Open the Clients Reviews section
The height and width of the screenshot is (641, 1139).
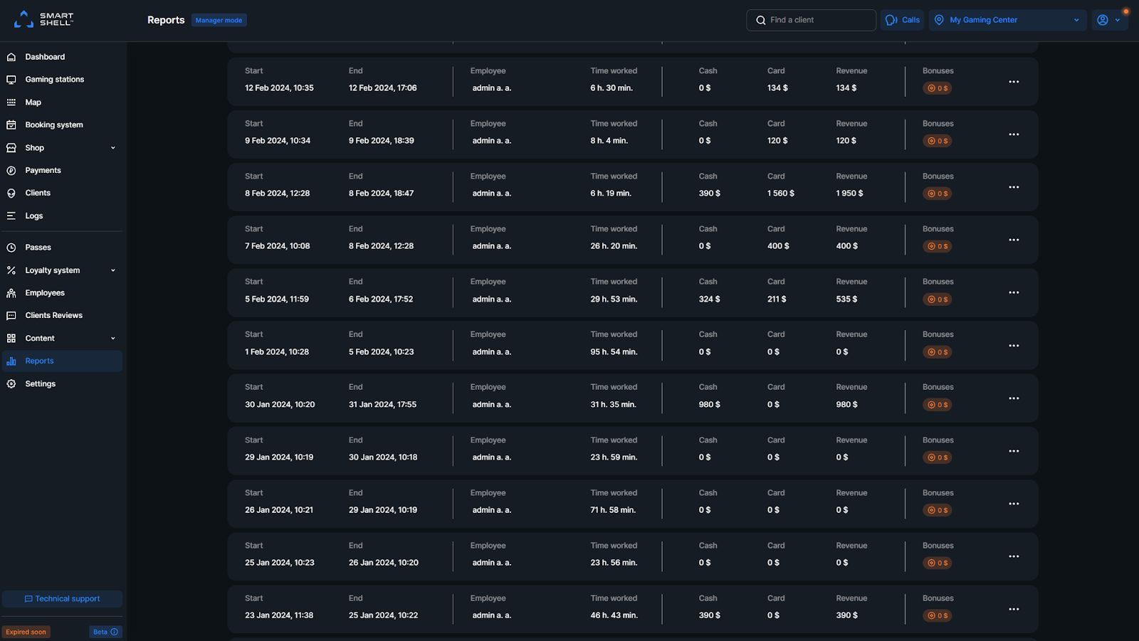[x=53, y=315]
